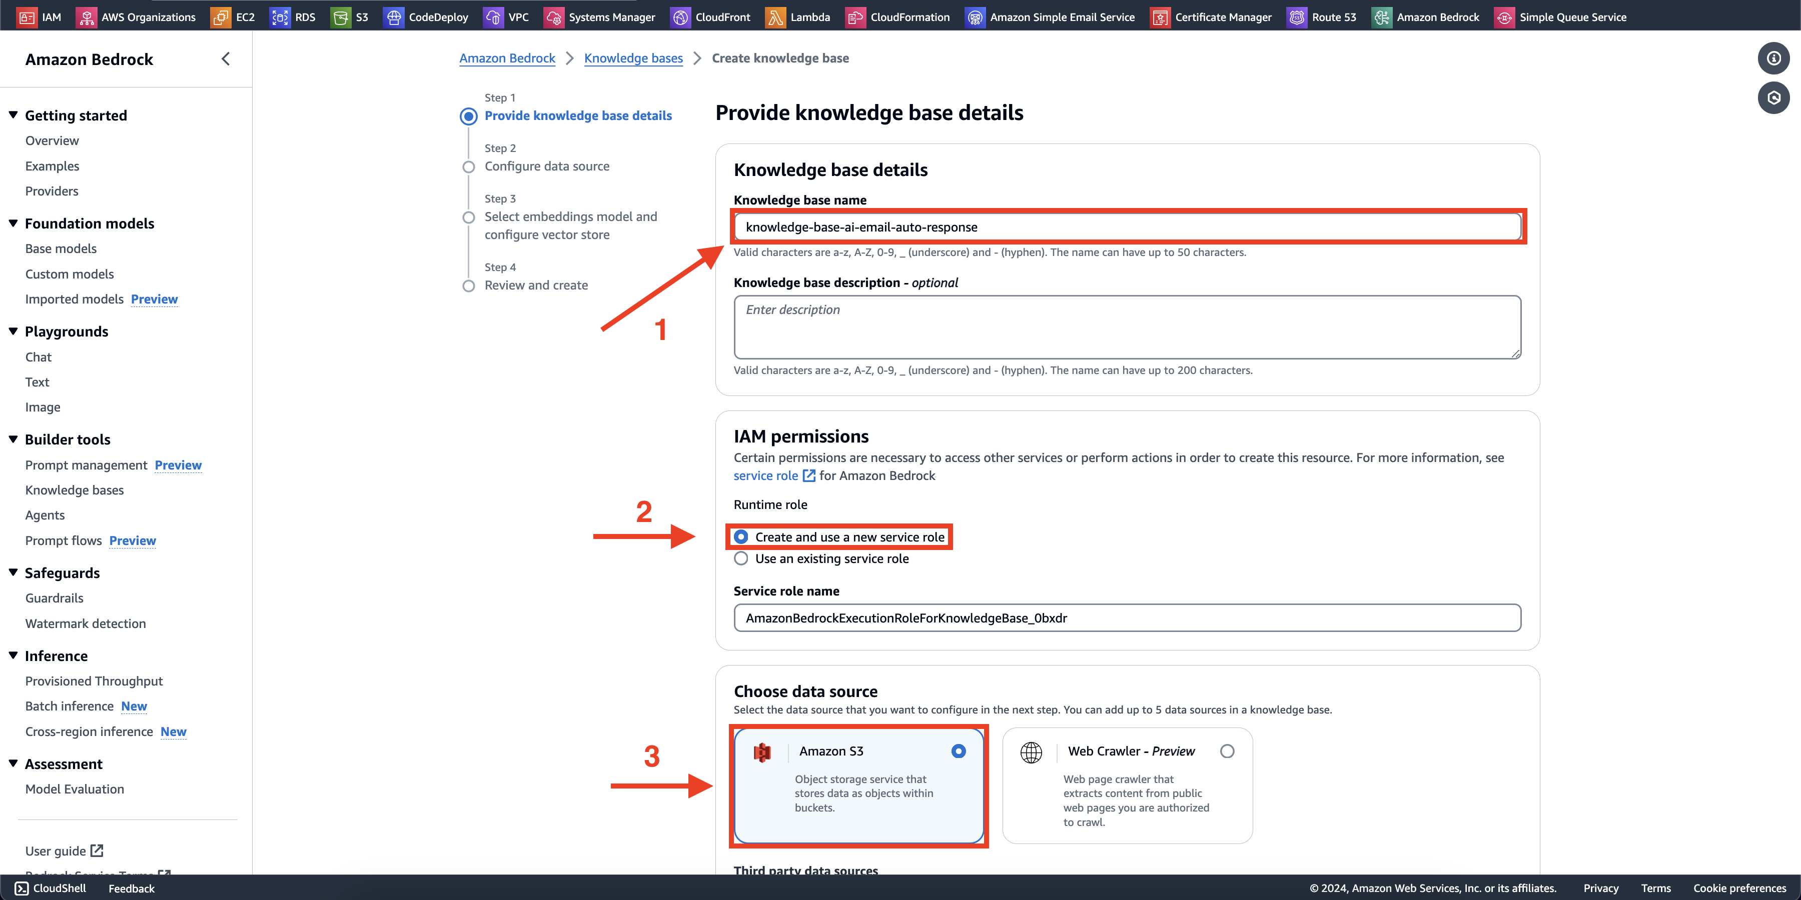
Task: Click the CloudShell terminal icon
Action: 22,888
